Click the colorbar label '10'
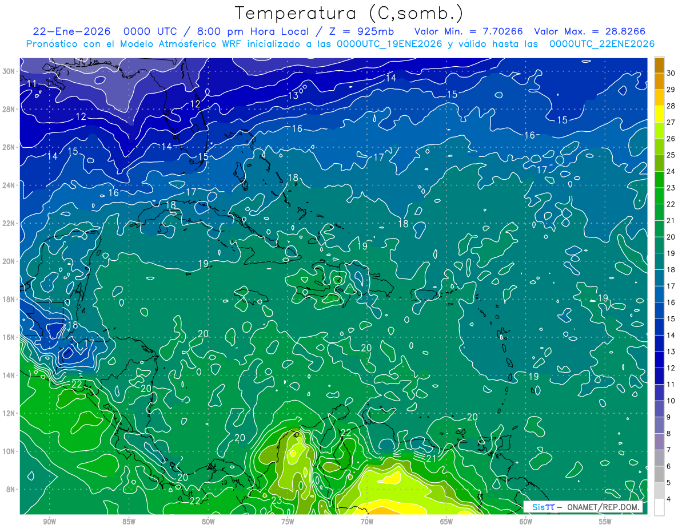The image size is (686, 529). (671, 401)
